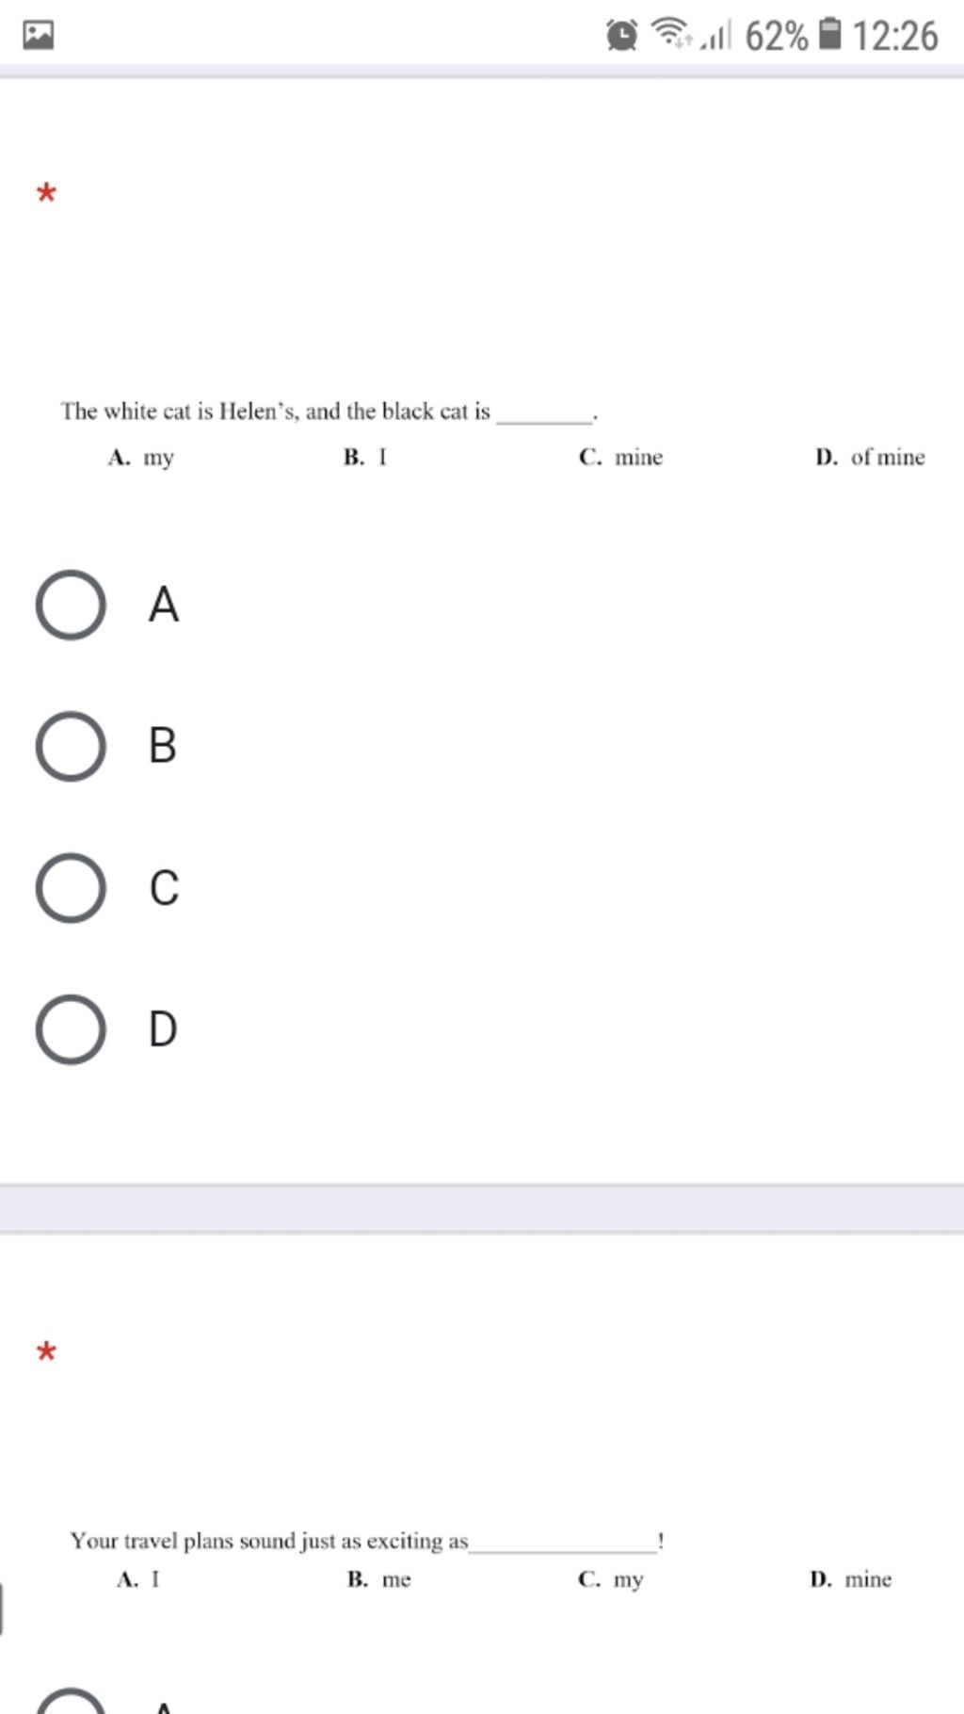Tap the letter C label beside radio
The height and width of the screenshot is (1714, 964).
(164, 888)
